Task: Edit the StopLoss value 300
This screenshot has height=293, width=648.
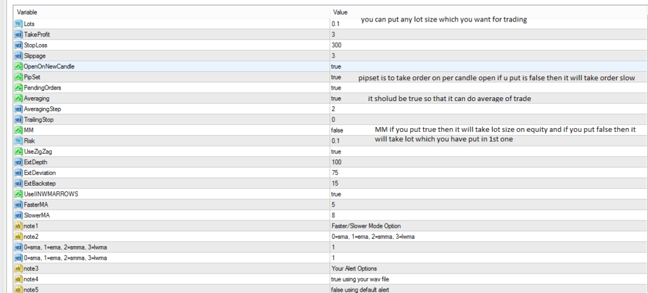Action: click(336, 45)
